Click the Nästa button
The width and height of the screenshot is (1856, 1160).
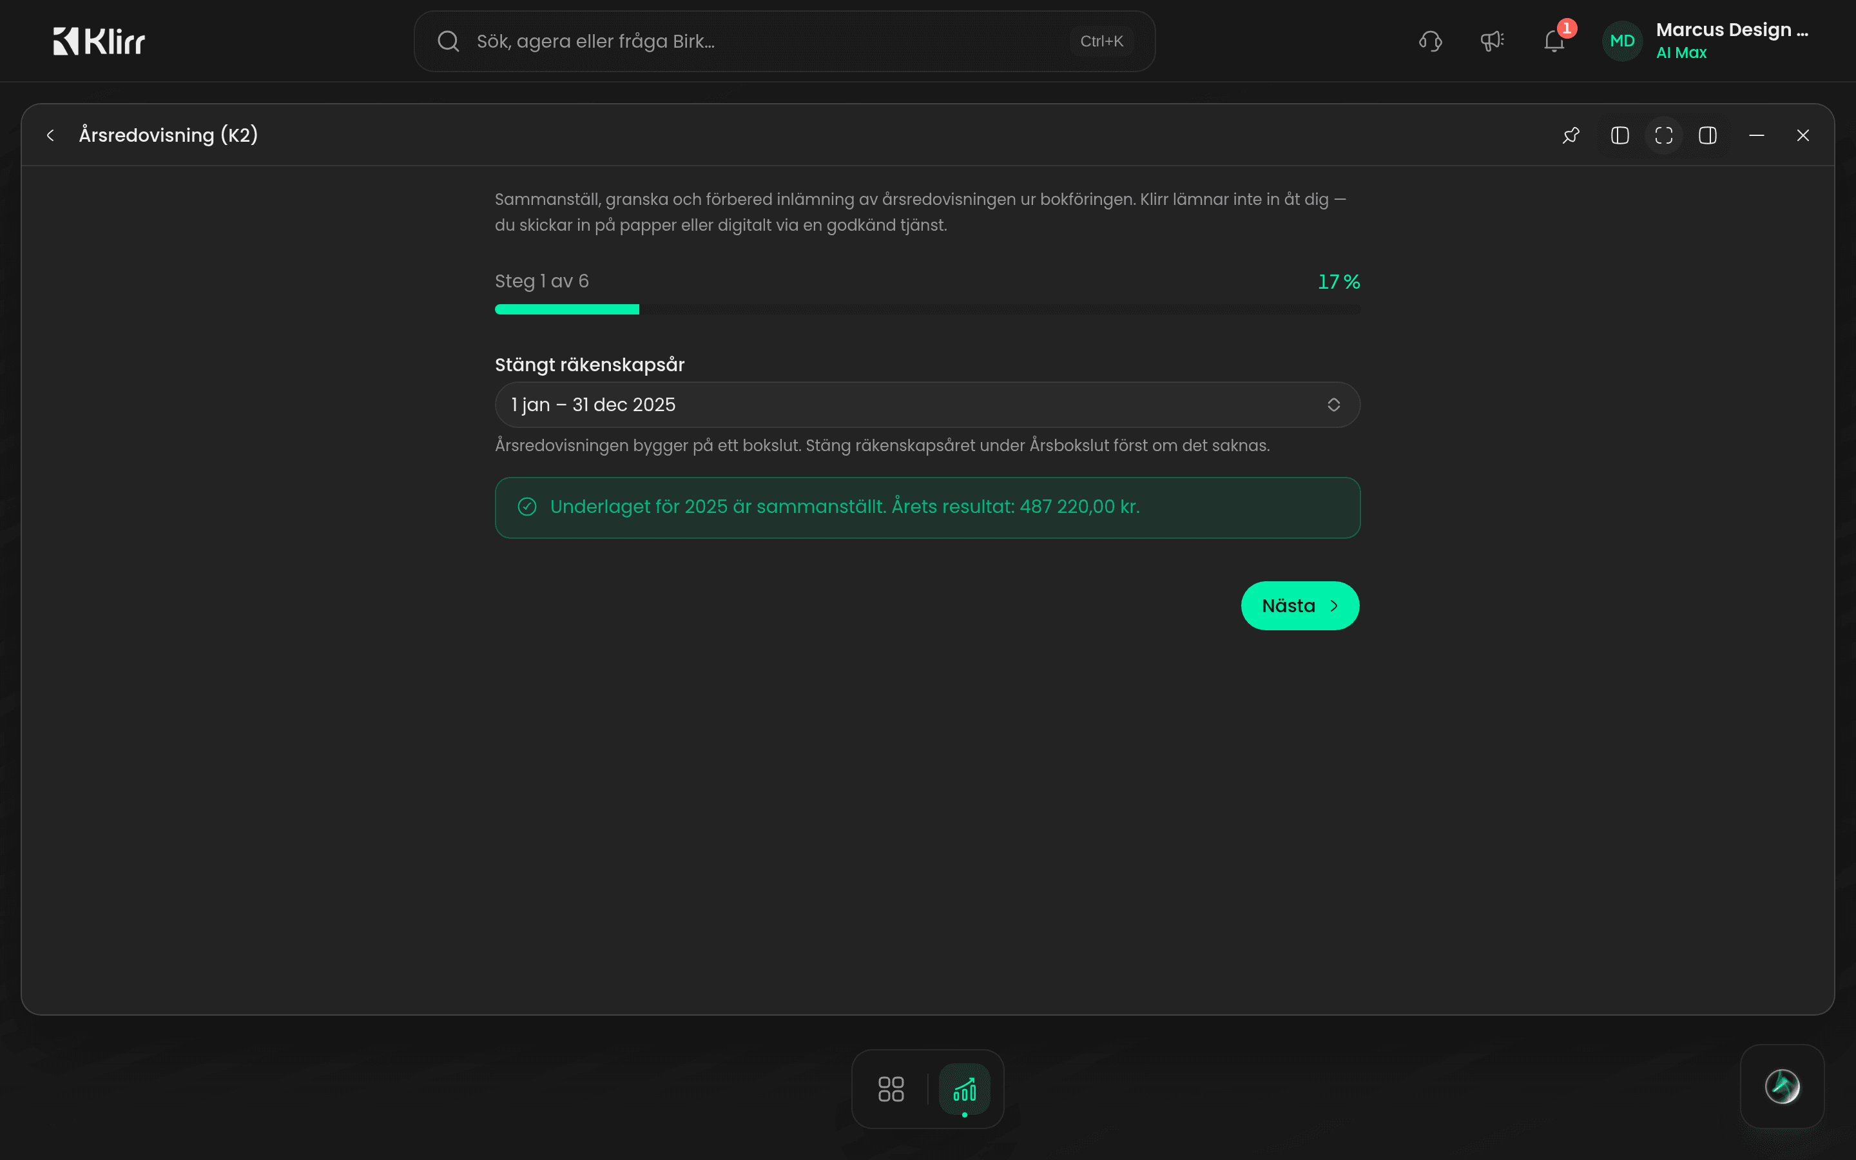(x=1300, y=606)
